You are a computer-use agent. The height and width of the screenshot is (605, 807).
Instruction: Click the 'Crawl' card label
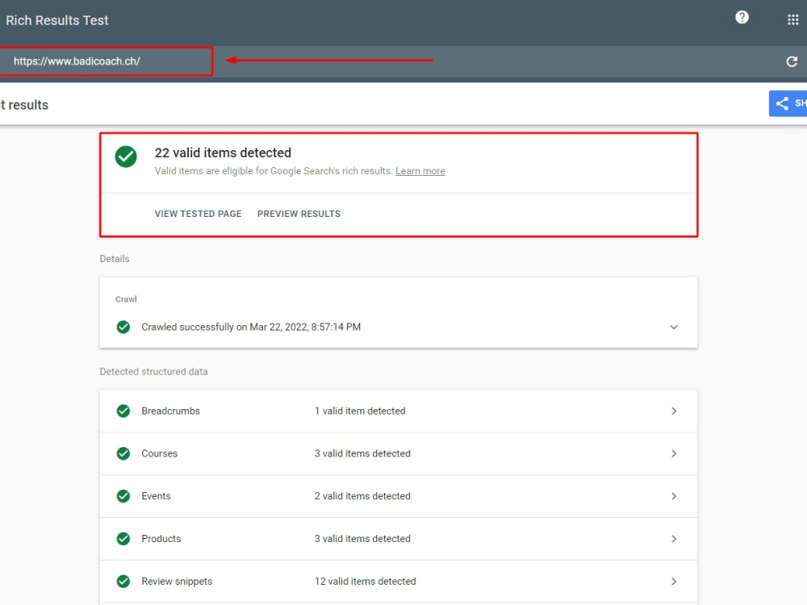(126, 299)
